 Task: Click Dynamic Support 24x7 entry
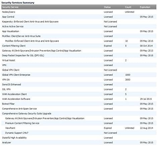tap(17, 133)
